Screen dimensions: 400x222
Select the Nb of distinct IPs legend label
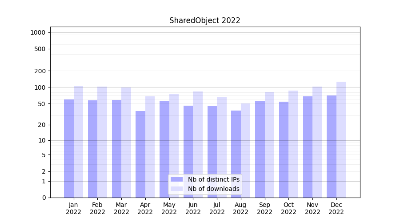(213, 179)
